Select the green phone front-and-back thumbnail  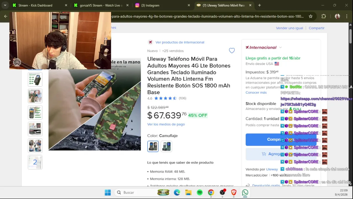pos(35,79)
